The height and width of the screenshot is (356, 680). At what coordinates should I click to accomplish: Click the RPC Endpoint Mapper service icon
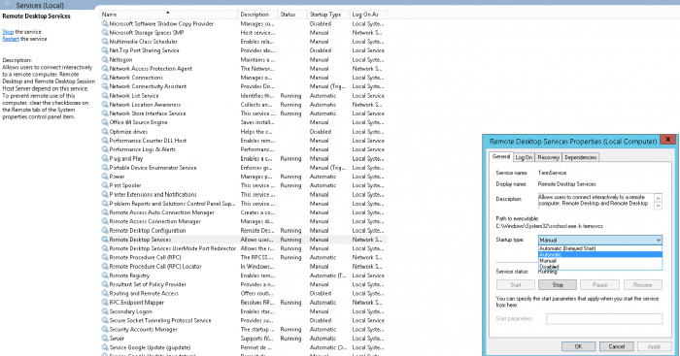pos(105,303)
